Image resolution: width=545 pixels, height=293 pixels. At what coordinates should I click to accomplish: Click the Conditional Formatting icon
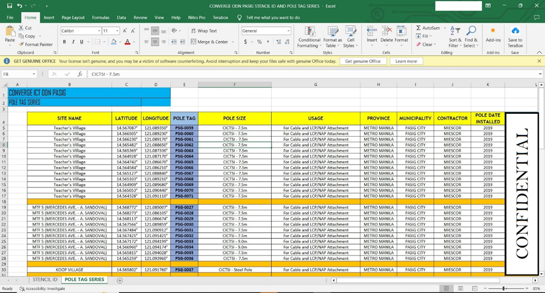(x=309, y=32)
